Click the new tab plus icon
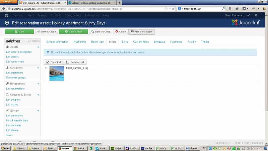Viewport: 268px width, 151px height. point(120,3)
